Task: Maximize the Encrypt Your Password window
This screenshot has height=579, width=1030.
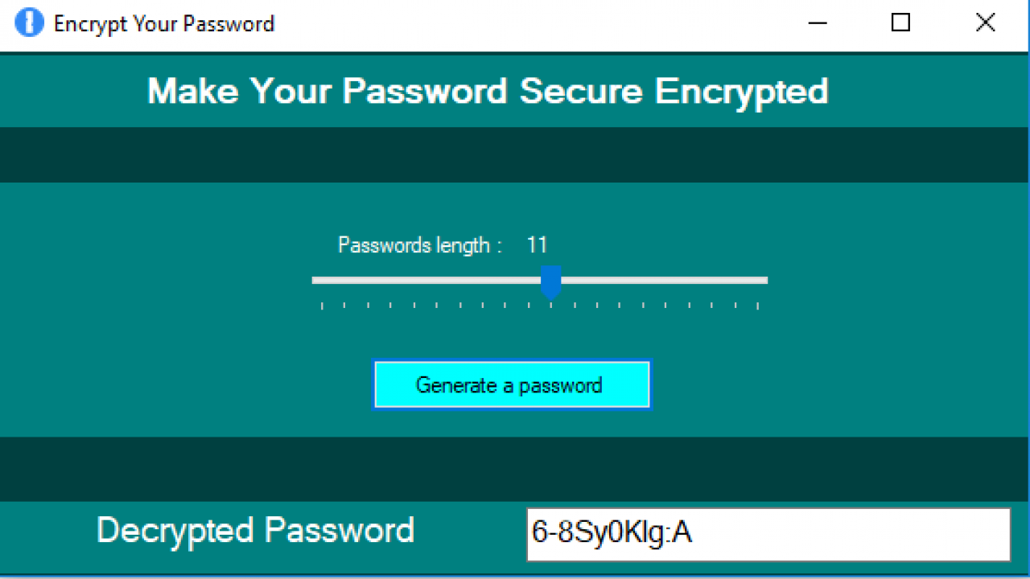Action: point(901,23)
